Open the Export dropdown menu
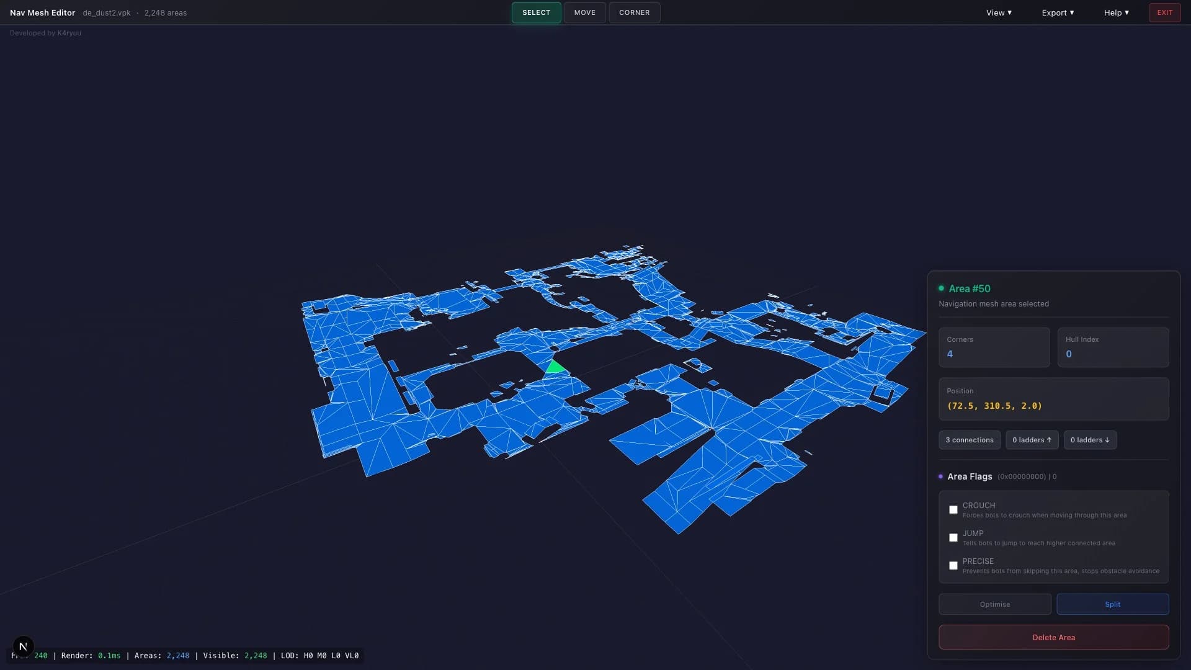This screenshot has width=1191, height=670. pyautogui.click(x=1058, y=12)
